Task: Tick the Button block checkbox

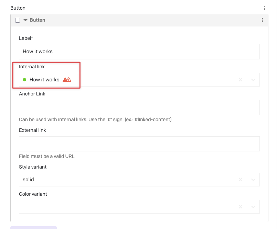Action: 18,20
